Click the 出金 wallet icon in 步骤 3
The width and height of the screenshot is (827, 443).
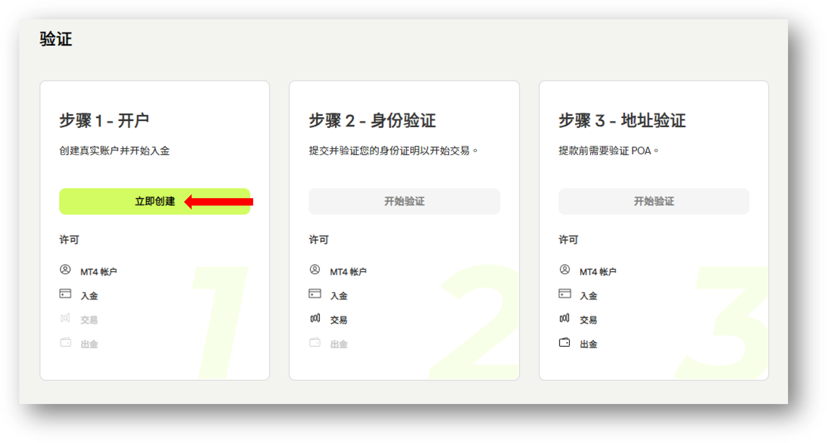565,343
